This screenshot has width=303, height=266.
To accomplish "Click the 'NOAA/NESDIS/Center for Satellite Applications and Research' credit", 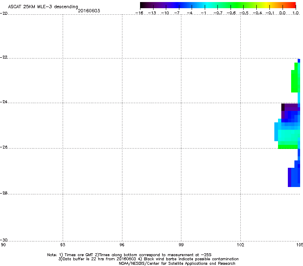I will click(177, 263).
